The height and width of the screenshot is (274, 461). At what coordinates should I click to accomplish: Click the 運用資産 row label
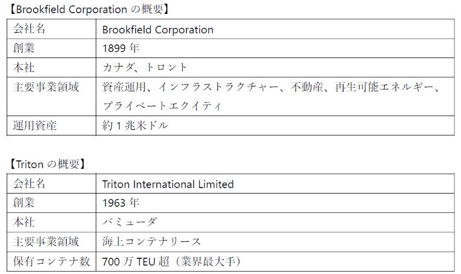(x=33, y=126)
